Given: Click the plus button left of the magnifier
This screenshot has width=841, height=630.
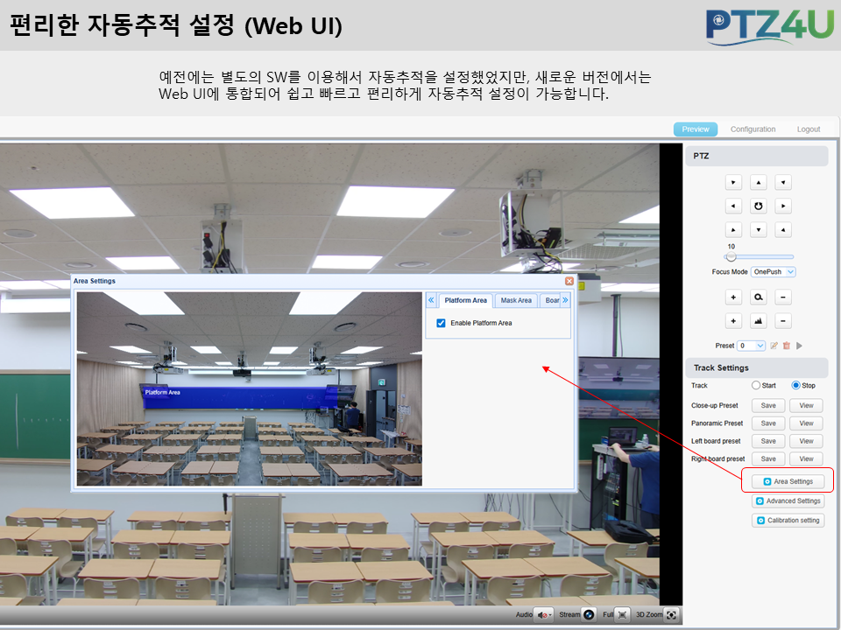Looking at the screenshot, I should point(733,297).
